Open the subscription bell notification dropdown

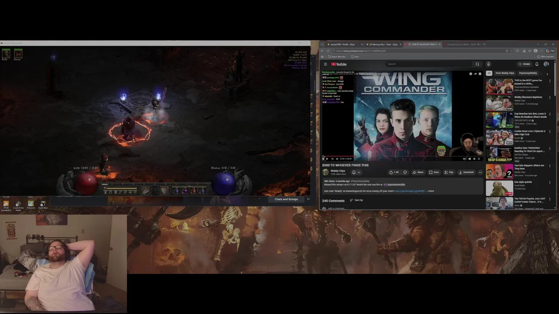tap(356, 172)
